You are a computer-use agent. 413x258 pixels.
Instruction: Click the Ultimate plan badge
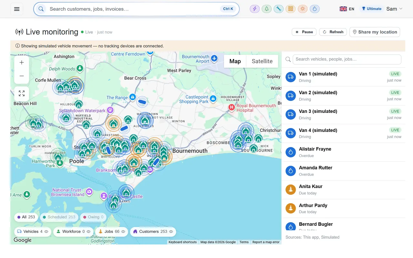[x=371, y=9]
